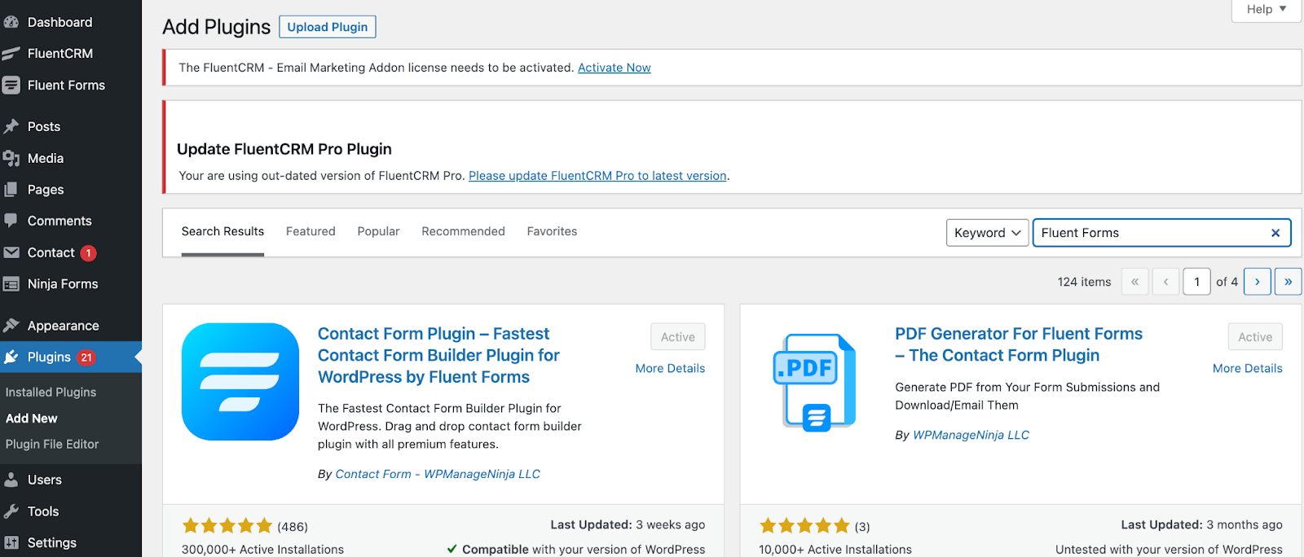Open the Comments menu label

(x=59, y=221)
